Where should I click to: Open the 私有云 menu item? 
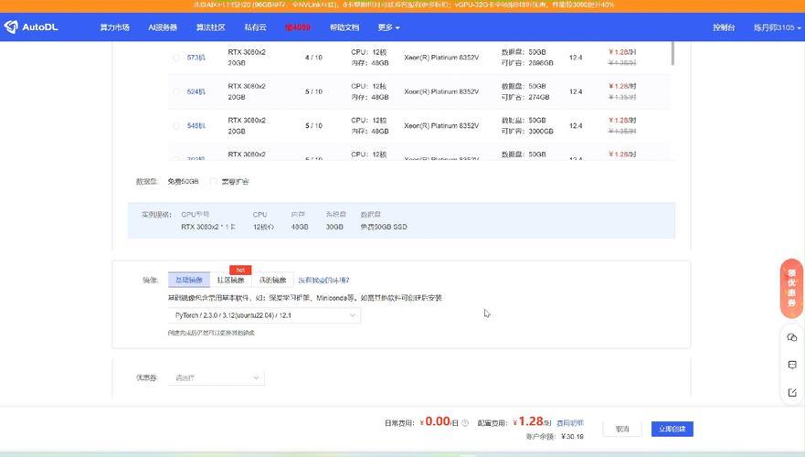pos(255,27)
